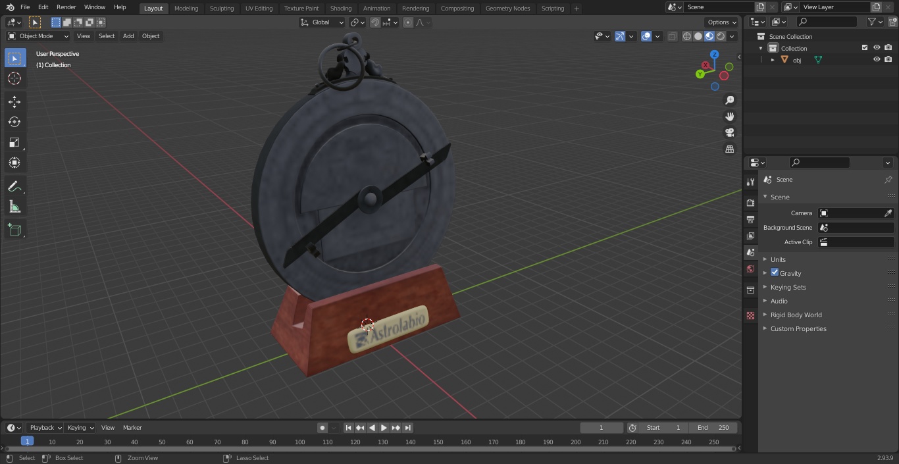Screen dimensions: 899x464
Task: Hide the Collection with eye icon
Action: [x=877, y=48]
